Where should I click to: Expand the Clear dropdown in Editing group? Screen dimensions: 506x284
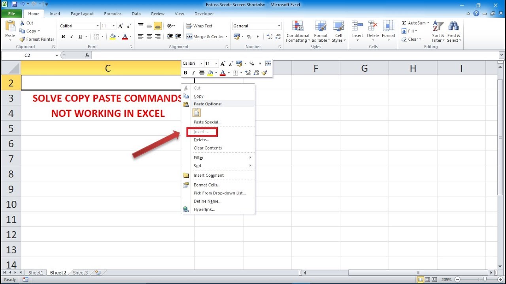[420, 39]
